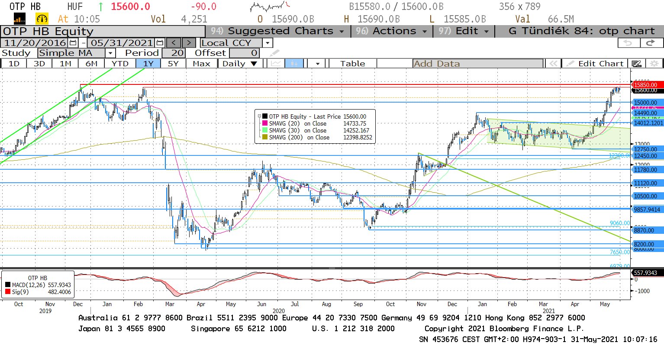Open end date calendar picker
This screenshot has width=664, height=352.
(160, 43)
